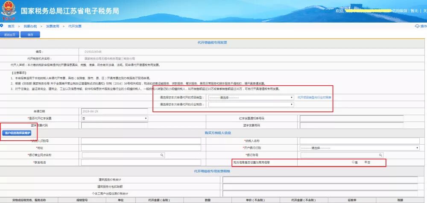Click the 蓝字发票号码 input field
The height and width of the screenshot is (203, 427).
[x=351, y=125]
